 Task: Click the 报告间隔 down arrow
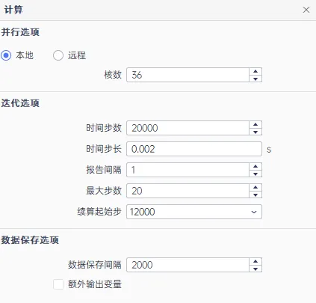[255, 174]
